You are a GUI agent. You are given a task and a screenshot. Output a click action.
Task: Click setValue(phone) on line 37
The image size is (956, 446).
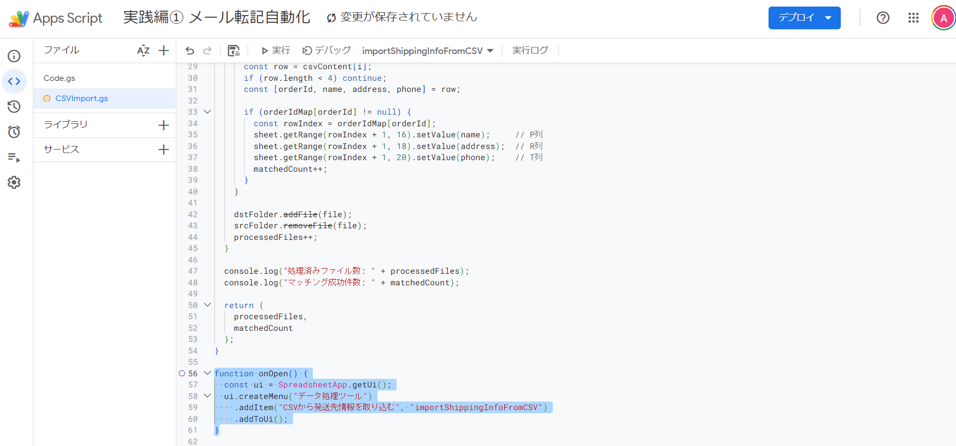[453, 158]
